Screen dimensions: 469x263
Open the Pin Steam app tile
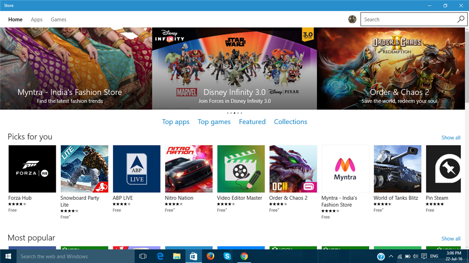443,169
